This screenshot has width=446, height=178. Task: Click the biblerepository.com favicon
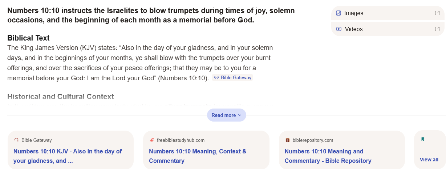point(288,140)
